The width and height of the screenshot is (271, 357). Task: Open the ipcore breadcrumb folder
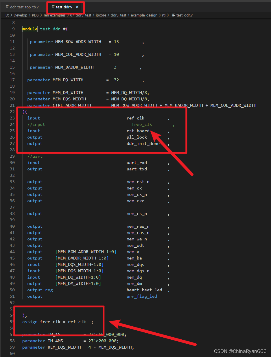101,15
